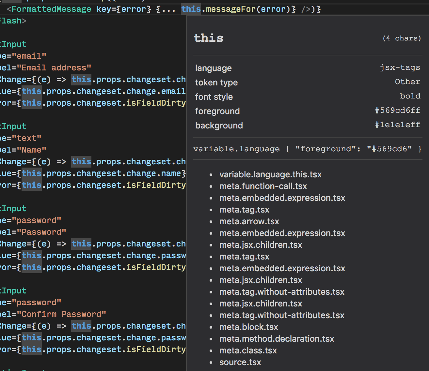Click the "variable.language" textmate rule line
This screenshot has height=371, width=429.
point(236,149)
